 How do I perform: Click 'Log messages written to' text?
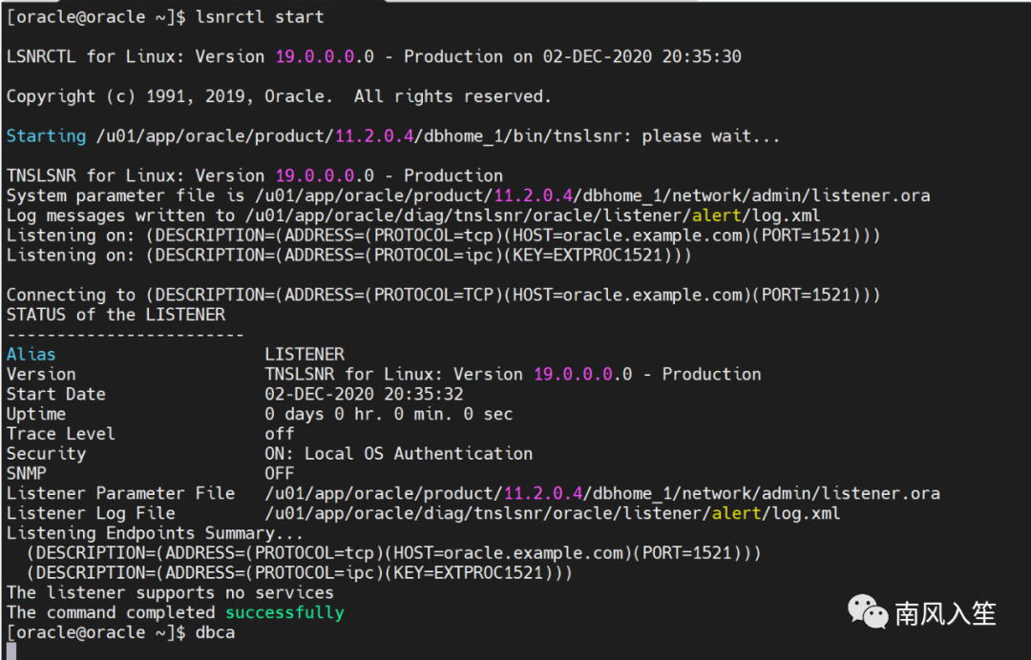click(x=120, y=216)
